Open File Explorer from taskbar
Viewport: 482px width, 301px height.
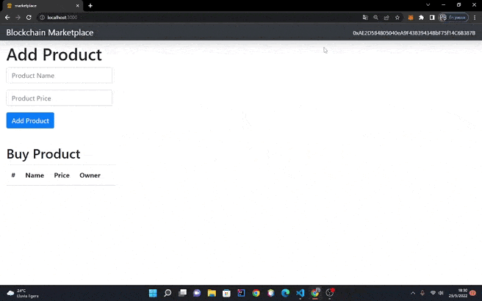(x=212, y=293)
